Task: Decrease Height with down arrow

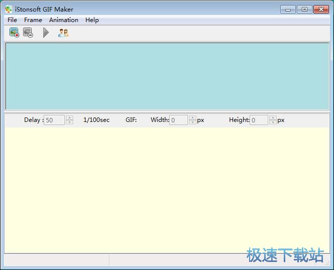Action: (273, 122)
